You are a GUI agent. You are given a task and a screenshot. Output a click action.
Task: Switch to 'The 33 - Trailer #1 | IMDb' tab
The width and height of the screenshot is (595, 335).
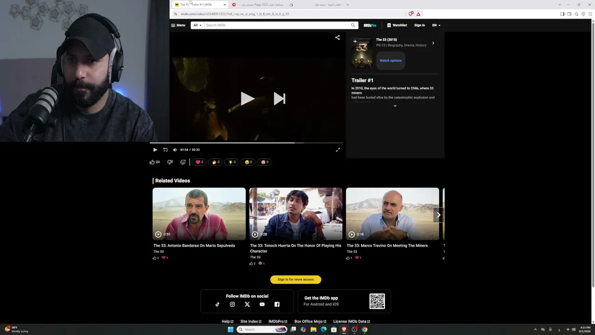(x=200, y=5)
